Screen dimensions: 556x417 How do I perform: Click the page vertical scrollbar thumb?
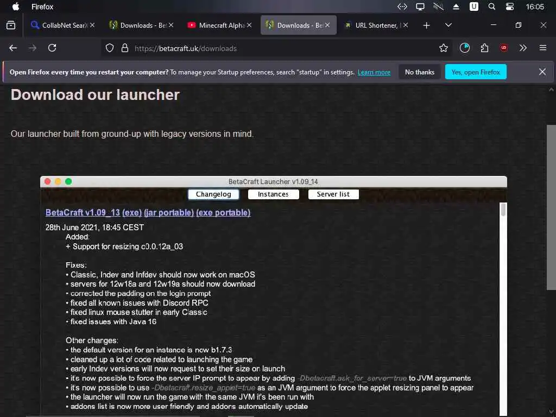(551, 207)
